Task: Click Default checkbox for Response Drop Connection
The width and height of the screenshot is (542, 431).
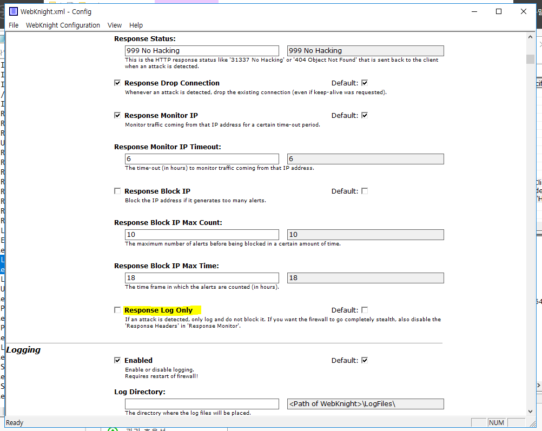Action: pyautogui.click(x=365, y=83)
